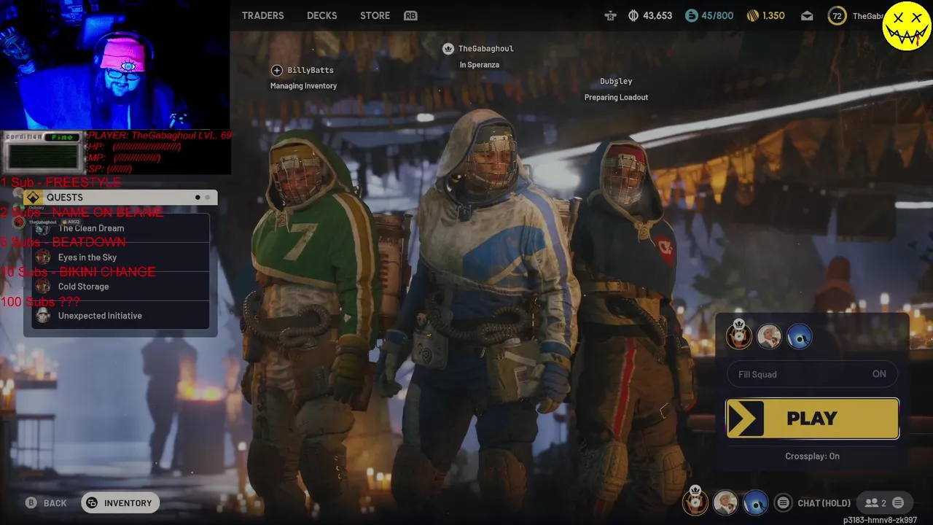
Task: Click bottom bar blue third member avatar
Action: pyautogui.click(x=755, y=502)
